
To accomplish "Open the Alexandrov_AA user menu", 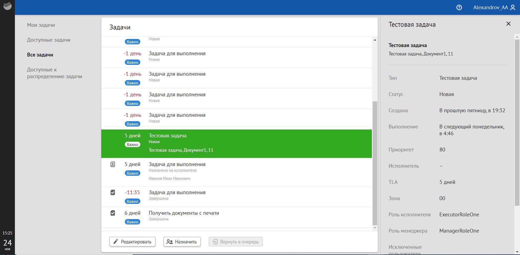I will point(490,8).
